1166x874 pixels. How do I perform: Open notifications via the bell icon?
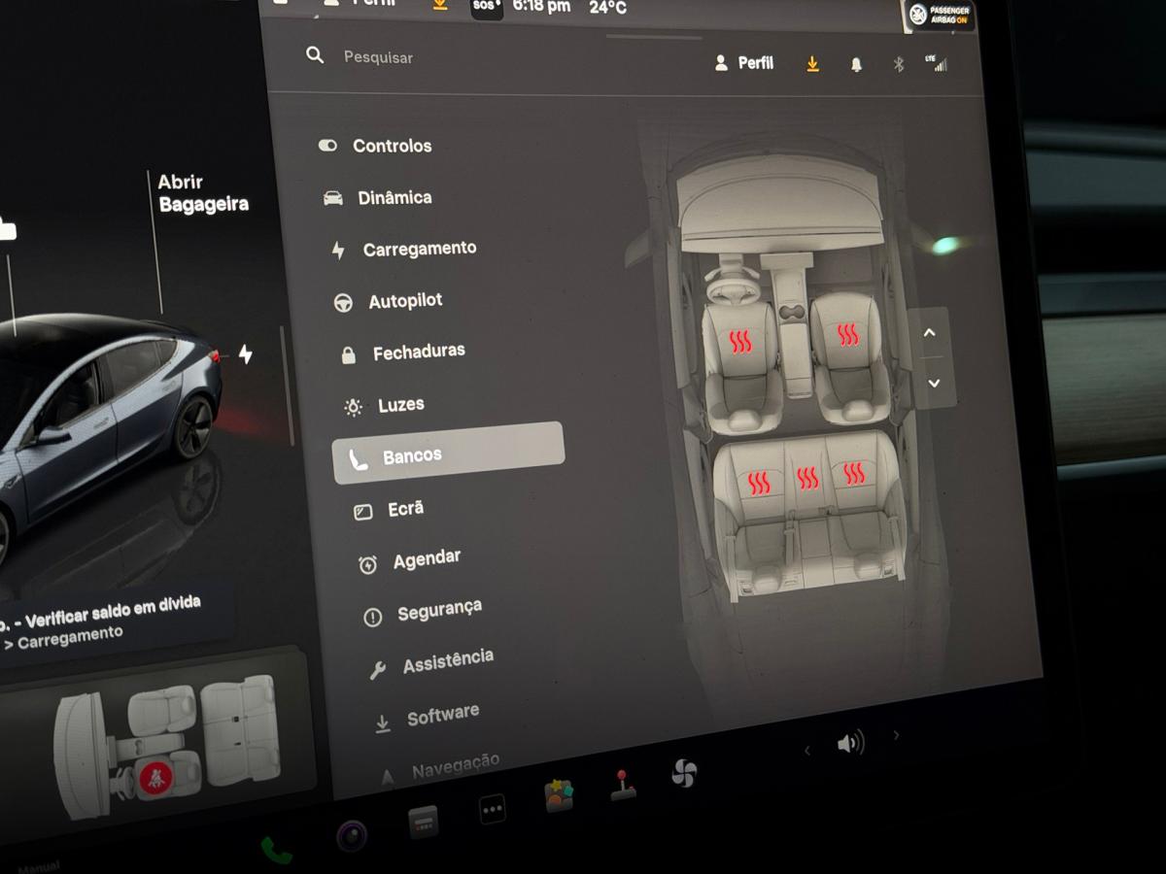click(856, 65)
